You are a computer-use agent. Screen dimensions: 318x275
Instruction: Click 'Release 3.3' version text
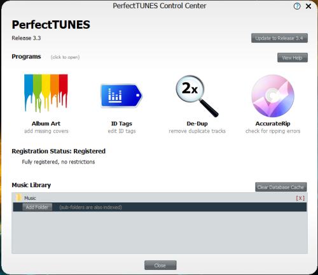(26, 38)
